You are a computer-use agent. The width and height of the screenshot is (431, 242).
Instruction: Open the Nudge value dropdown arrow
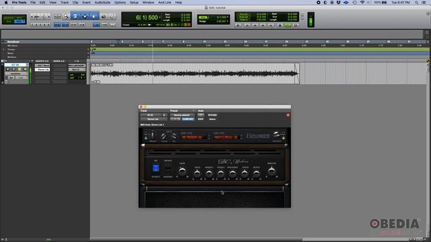point(228,21)
